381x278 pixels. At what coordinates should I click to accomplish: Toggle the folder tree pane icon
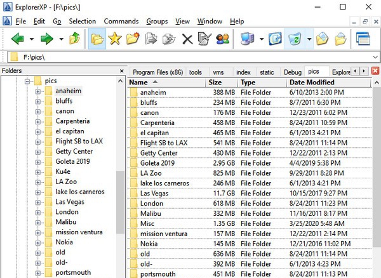(97, 39)
